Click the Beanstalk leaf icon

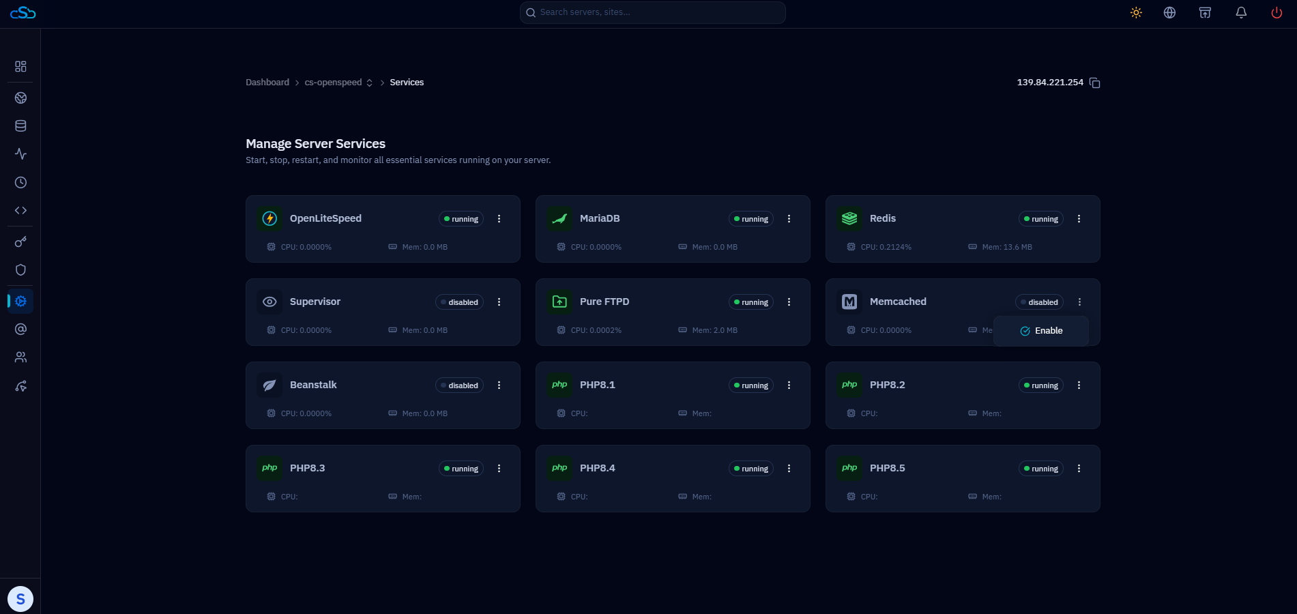pyautogui.click(x=269, y=385)
